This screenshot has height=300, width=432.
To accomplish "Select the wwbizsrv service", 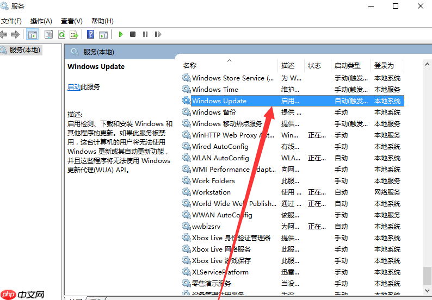I will tap(293, 227).
